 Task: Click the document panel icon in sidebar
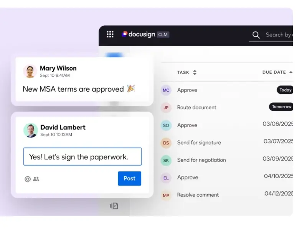[114, 206]
